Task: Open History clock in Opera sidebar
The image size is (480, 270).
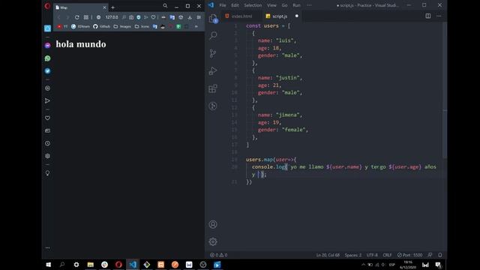Action: pyautogui.click(x=47, y=143)
